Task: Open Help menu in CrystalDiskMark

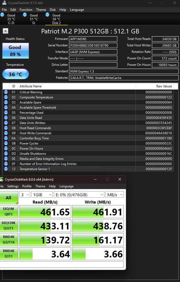Action: click(x=52, y=186)
